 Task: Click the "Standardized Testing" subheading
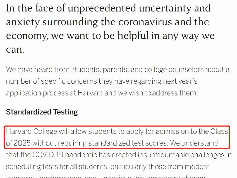(x=42, y=112)
